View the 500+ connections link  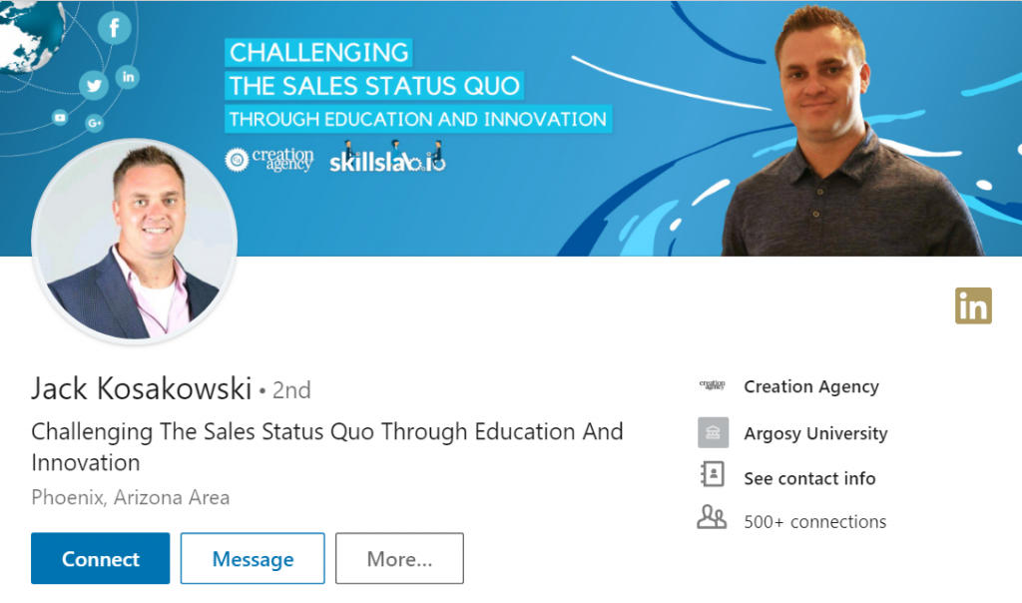[x=814, y=521]
